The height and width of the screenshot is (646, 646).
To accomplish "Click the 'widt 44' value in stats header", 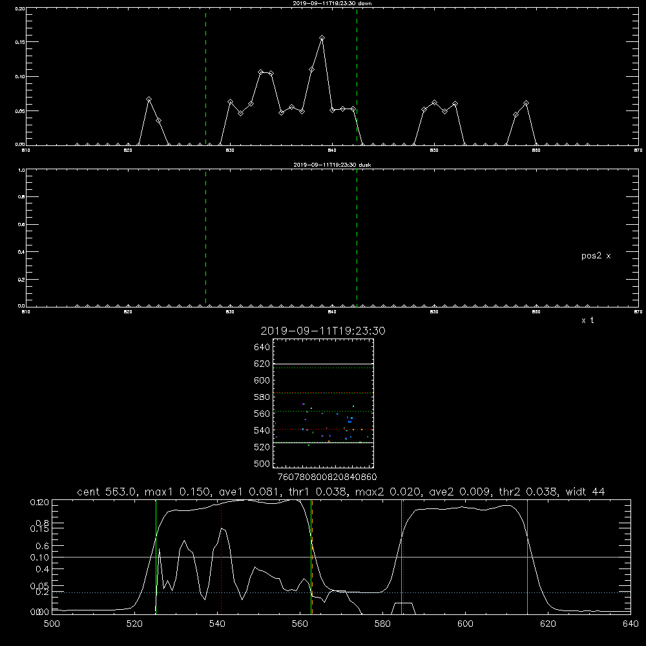I will 585,492.
